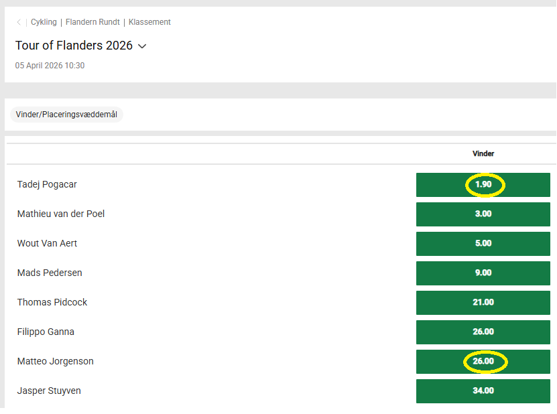Go to Flandern Rundt breadcrumb
The width and height of the screenshot is (557, 414).
point(92,22)
